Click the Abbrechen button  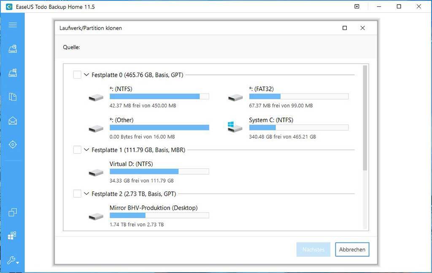pyautogui.click(x=352, y=249)
